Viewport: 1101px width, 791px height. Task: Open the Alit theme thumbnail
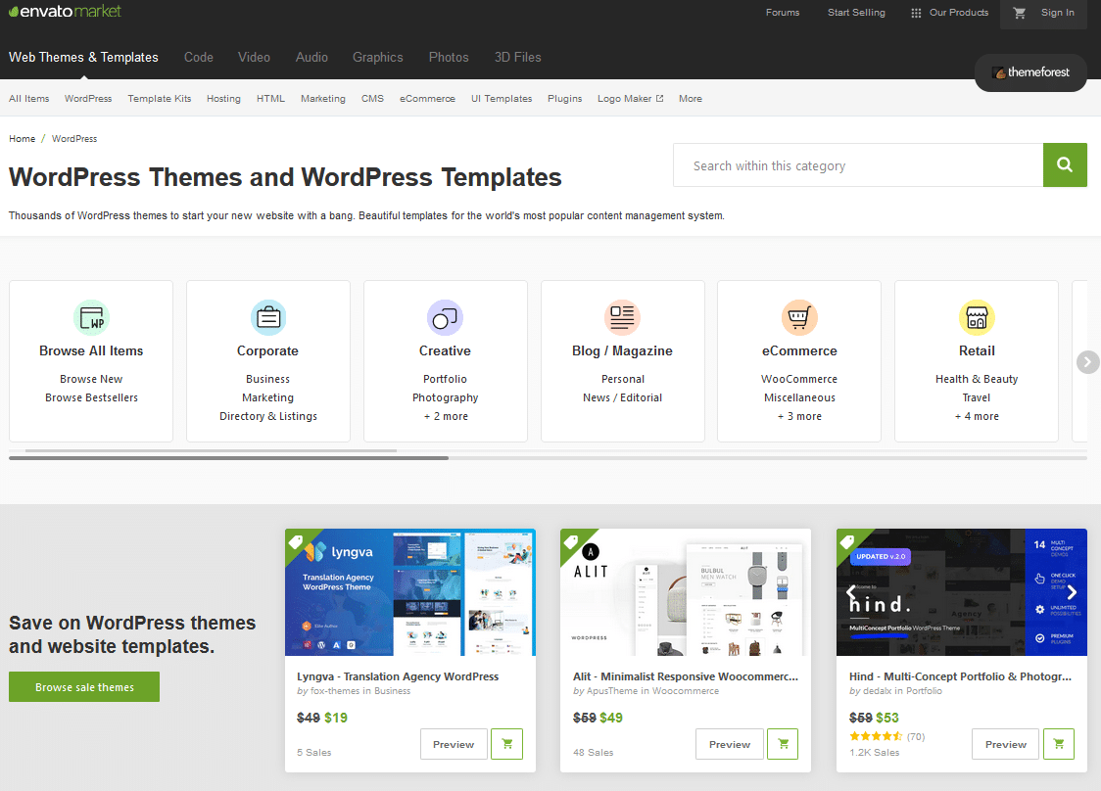686,592
